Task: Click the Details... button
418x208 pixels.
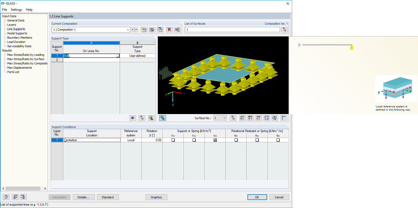Action: pos(84,197)
